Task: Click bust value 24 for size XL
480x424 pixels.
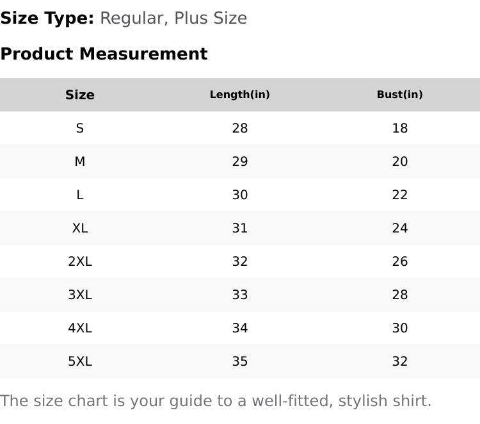Action: coord(400,228)
